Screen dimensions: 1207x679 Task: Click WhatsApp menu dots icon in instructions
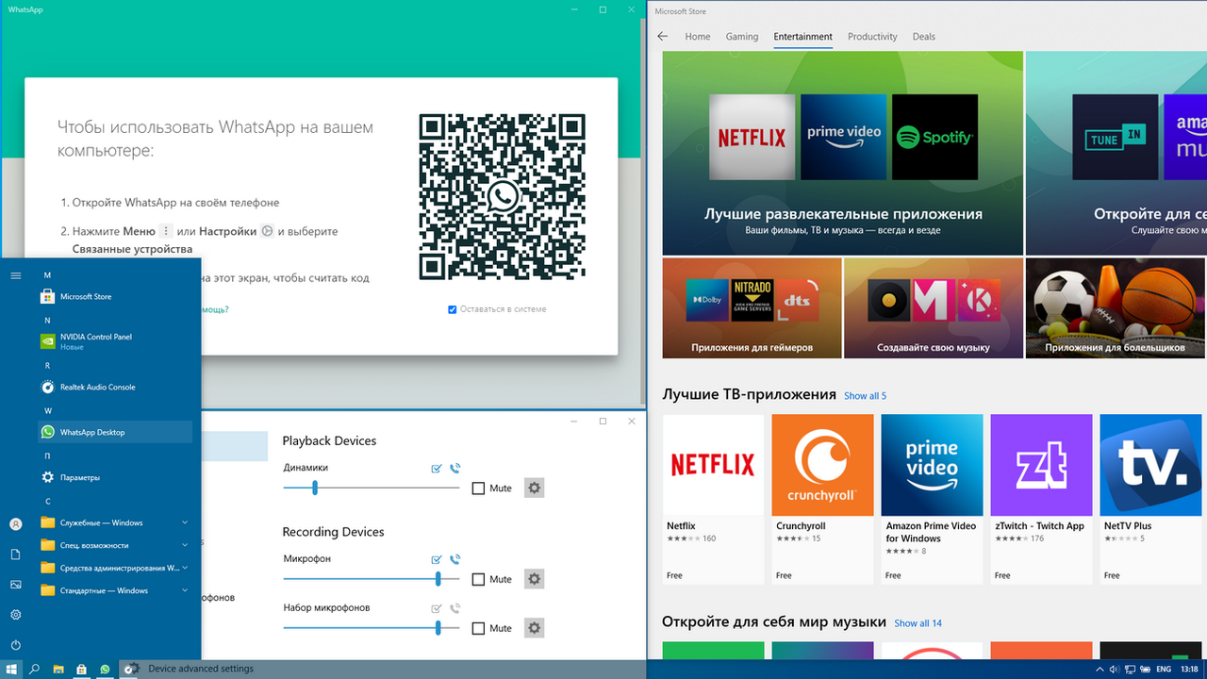pos(166,231)
